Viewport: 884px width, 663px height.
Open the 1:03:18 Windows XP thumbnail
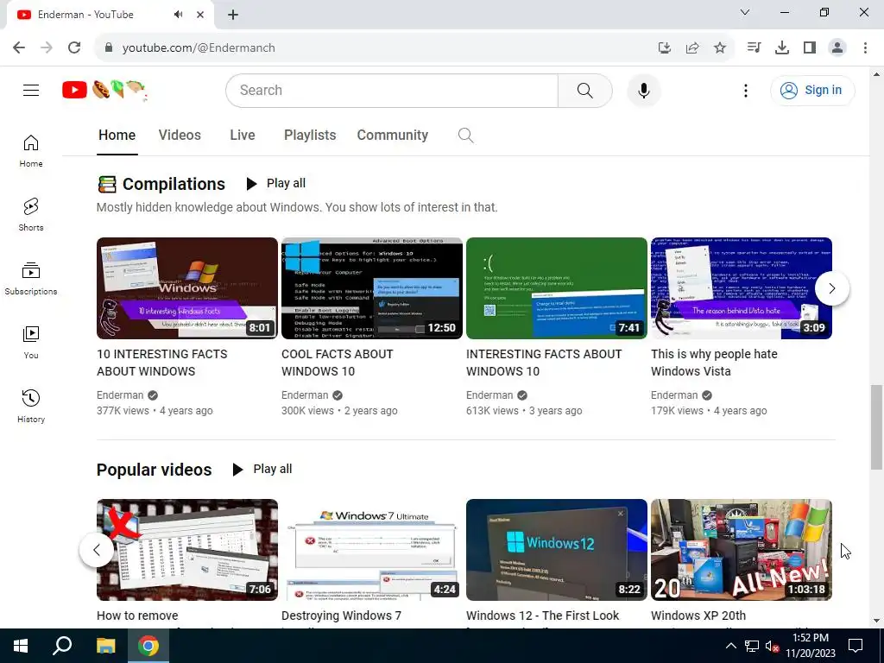coord(742,550)
